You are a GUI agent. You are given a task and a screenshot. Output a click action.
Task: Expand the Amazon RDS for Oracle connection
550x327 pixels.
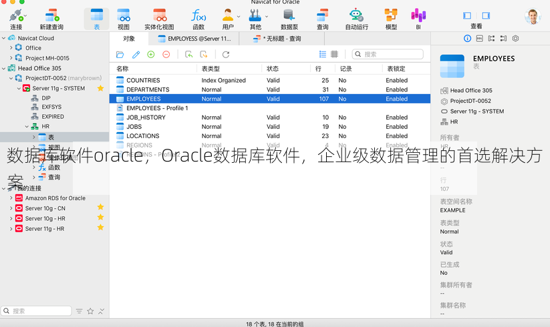[11, 198]
